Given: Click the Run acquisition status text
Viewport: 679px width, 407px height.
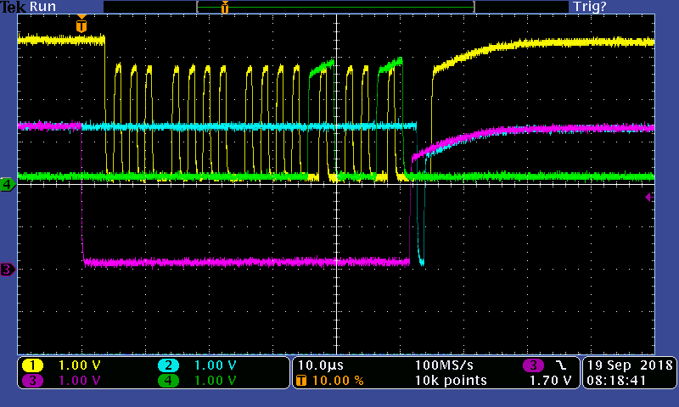Looking at the screenshot, I should pos(42,7).
